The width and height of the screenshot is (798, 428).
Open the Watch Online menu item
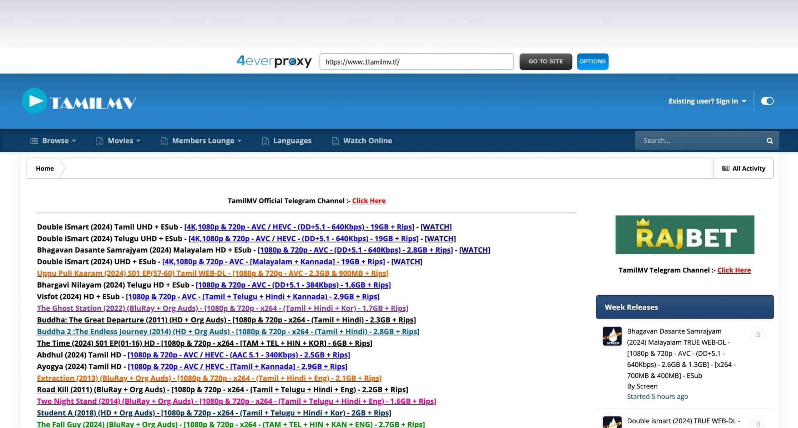tap(362, 141)
